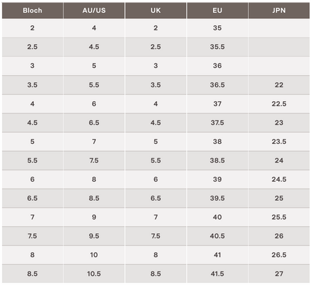The image size is (311, 285).
Task: Select JPN size 22.5 cell
Action: pyautogui.click(x=279, y=104)
